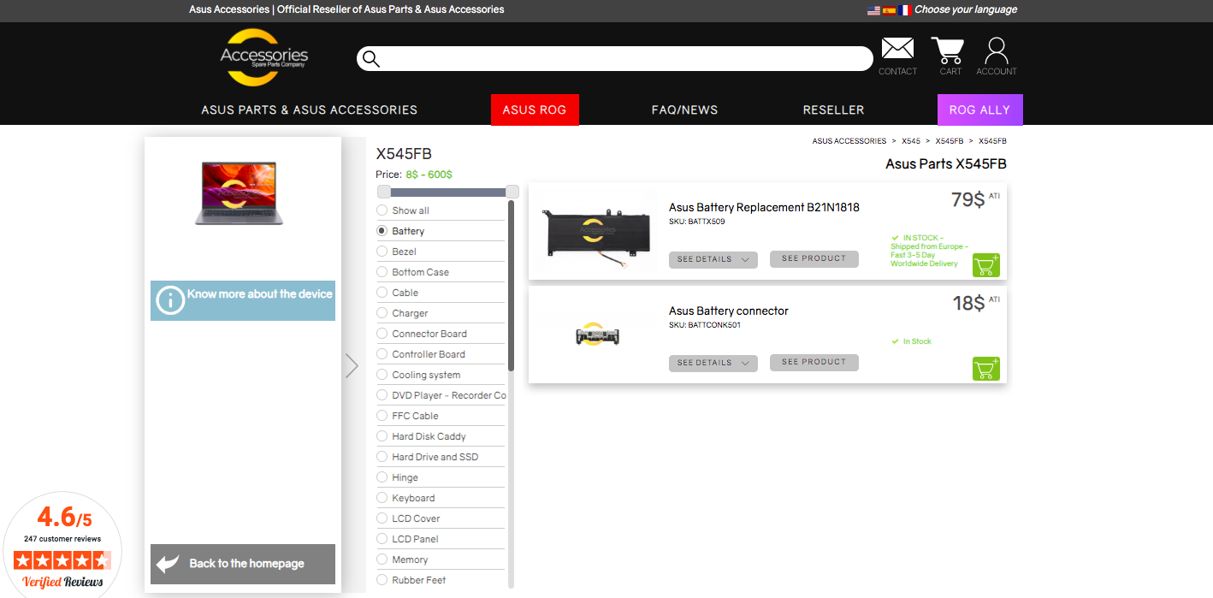Screen dimensions: 1213x598
Task: Select the Bezel filter option
Action: tap(382, 252)
